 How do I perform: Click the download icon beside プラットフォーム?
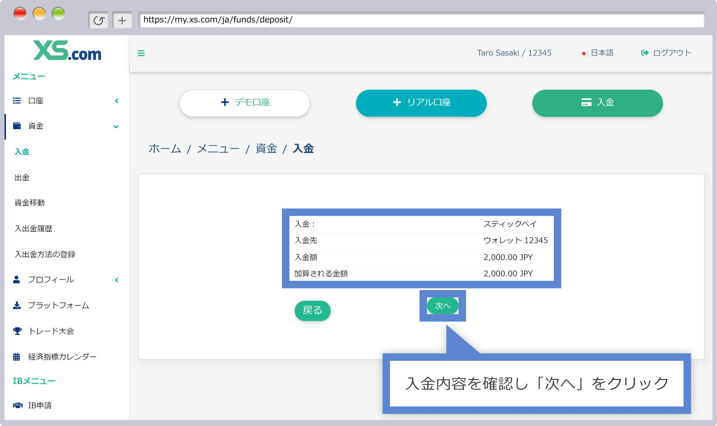coord(17,305)
